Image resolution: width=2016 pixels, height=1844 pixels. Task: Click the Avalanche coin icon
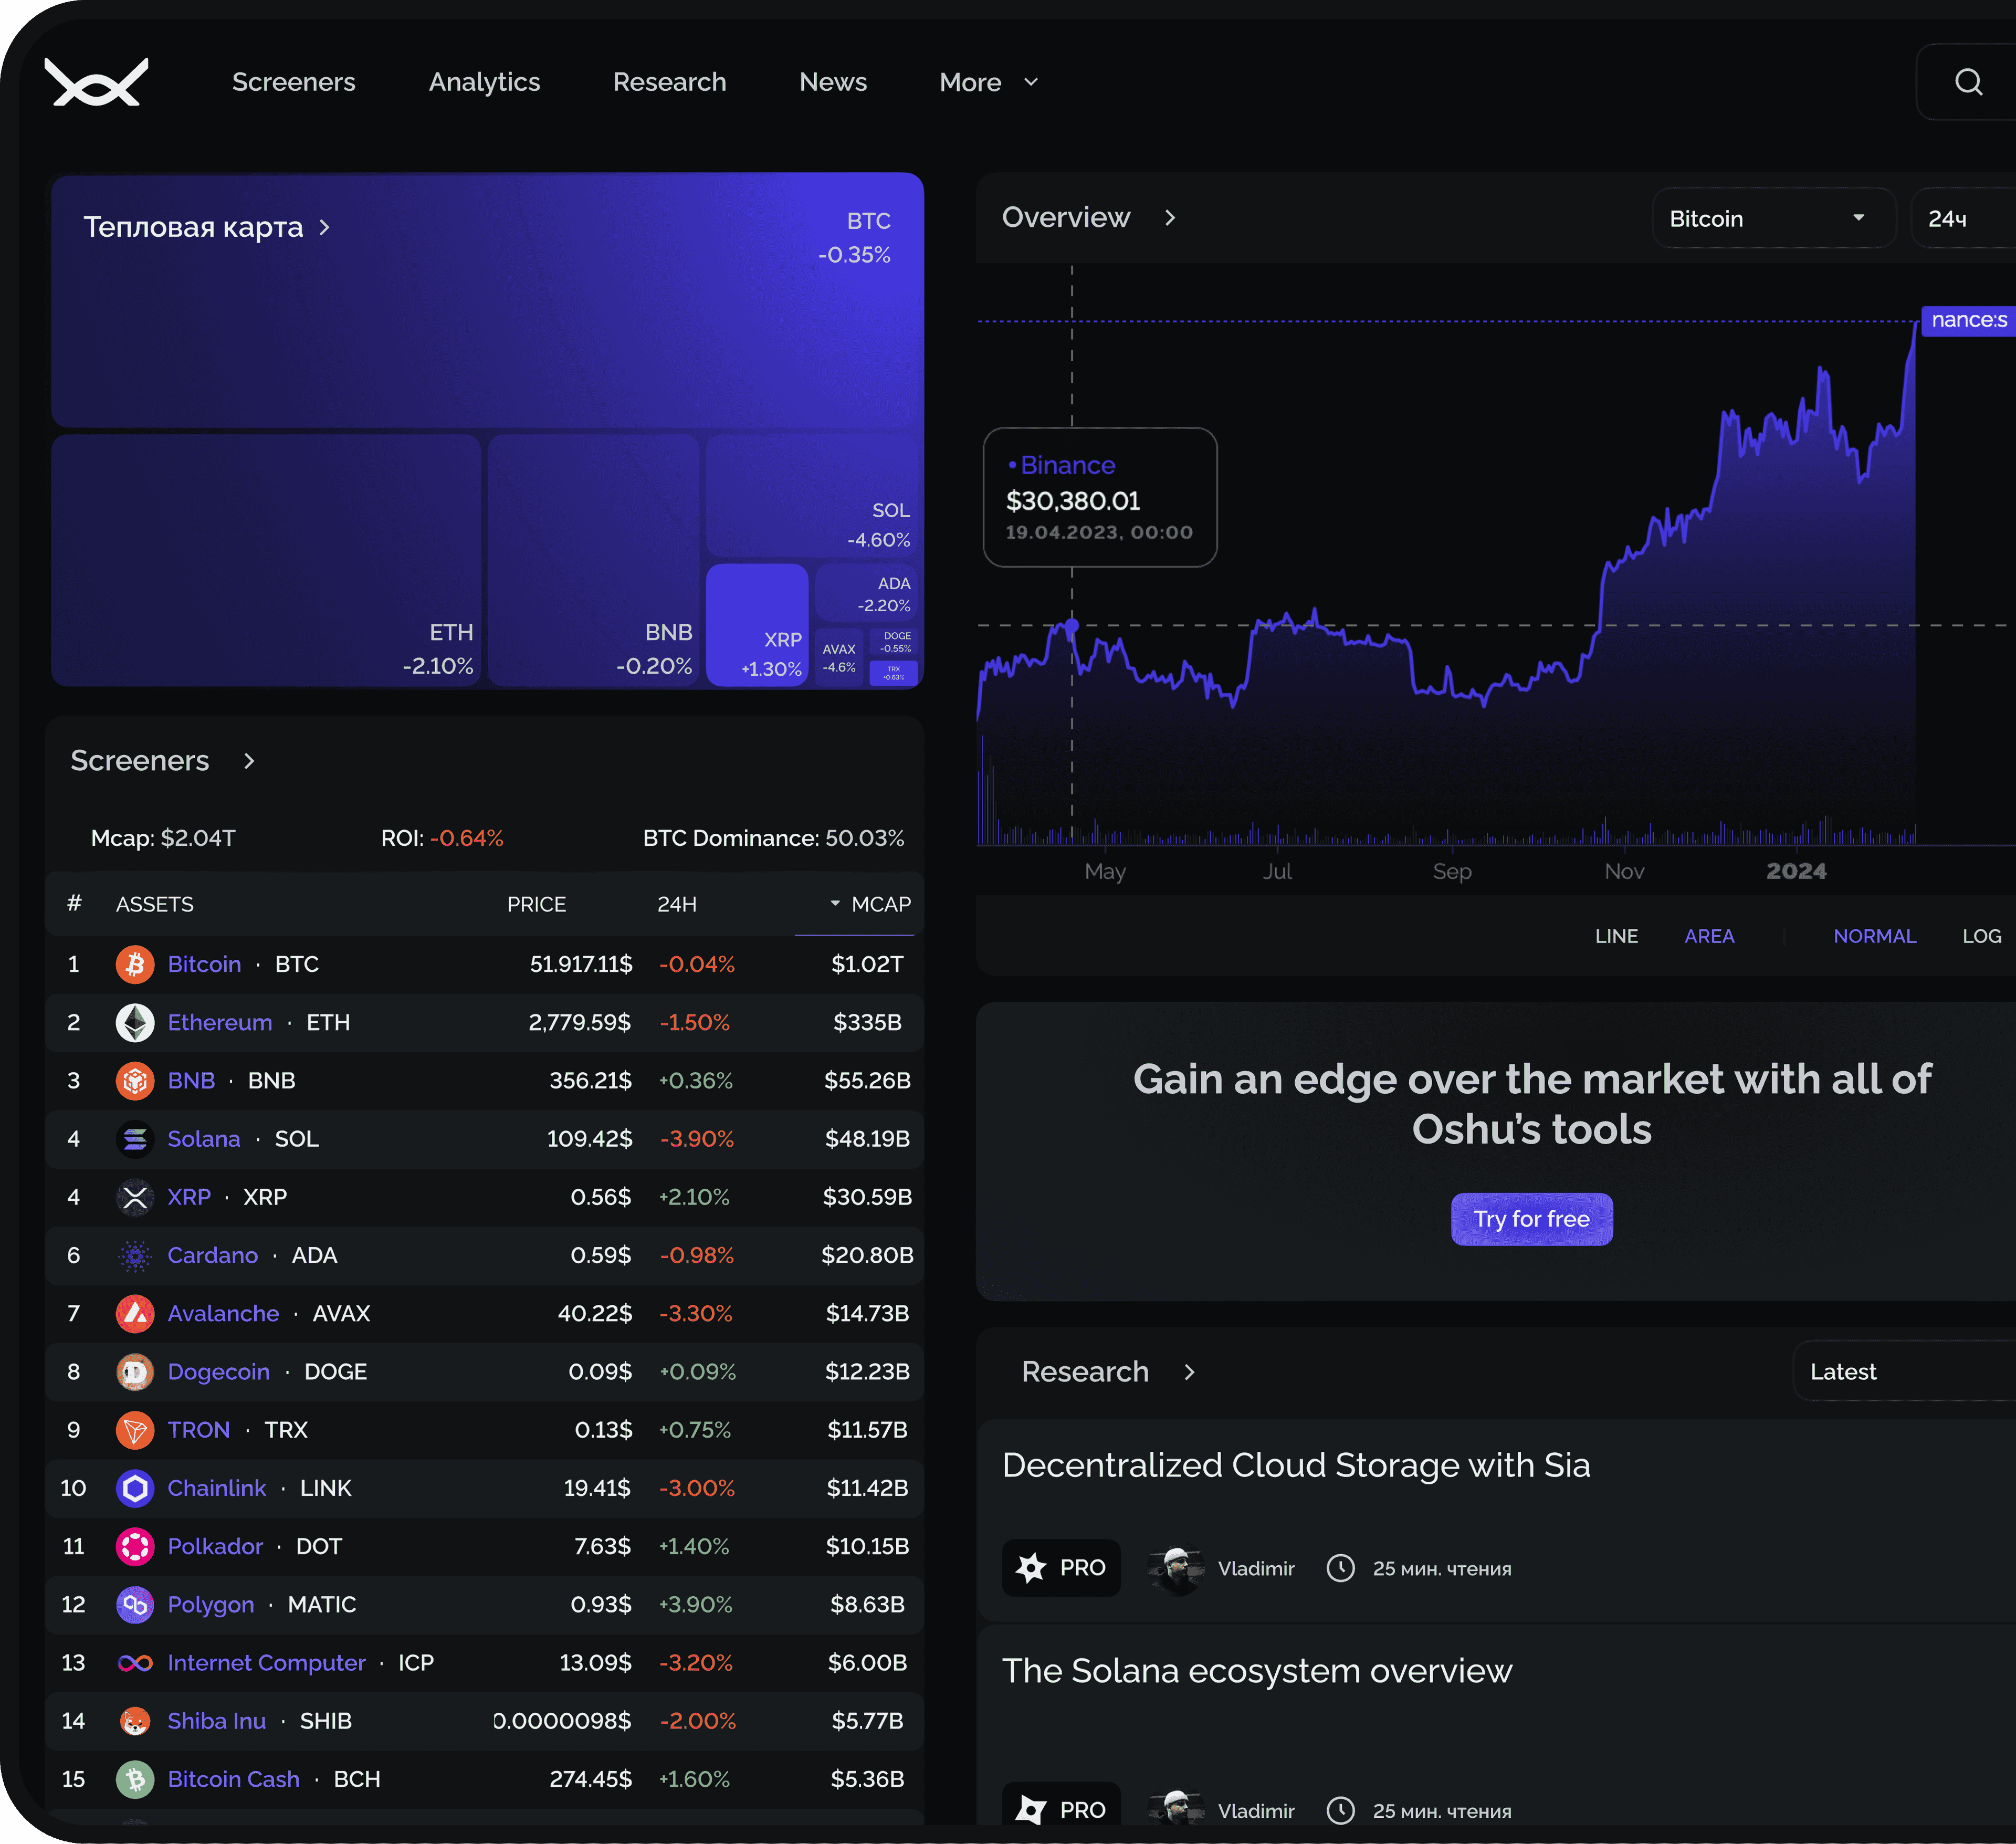pyautogui.click(x=135, y=1313)
